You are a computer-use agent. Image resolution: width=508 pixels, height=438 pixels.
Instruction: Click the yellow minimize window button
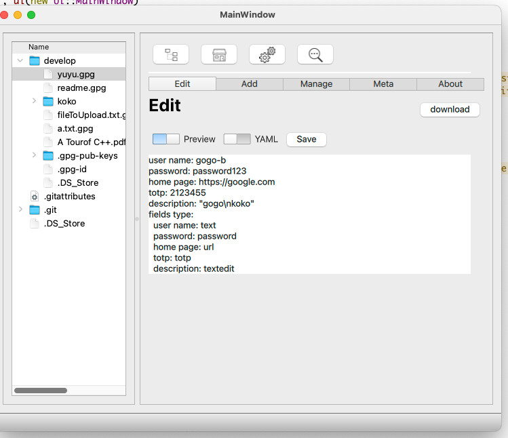tap(18, 15)
